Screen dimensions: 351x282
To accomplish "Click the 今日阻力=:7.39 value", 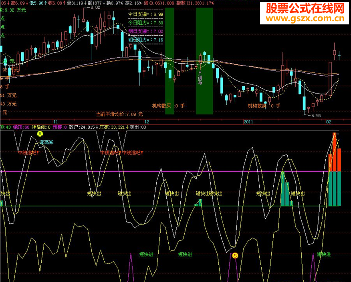I will 145,23.
